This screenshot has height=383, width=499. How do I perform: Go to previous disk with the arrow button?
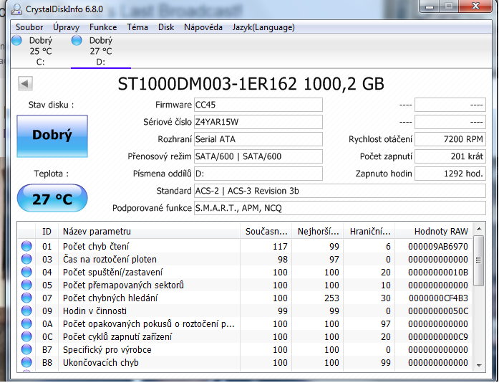[25, 84]
